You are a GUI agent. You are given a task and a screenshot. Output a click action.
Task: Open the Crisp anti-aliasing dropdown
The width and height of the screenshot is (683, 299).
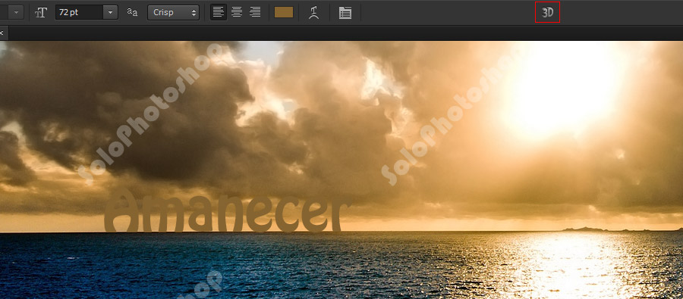coord(173,12)
